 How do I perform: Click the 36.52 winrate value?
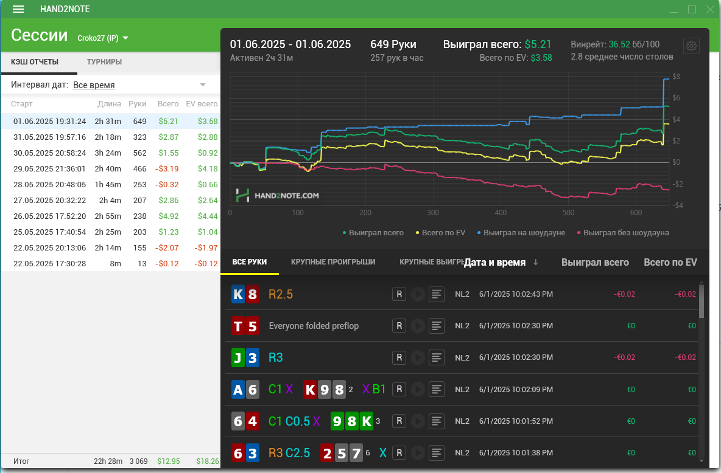coord(619,44)
